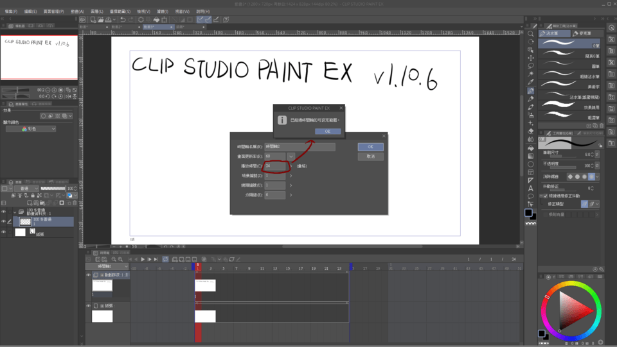
Task: Open the layer blending mode dropdown
Action: coord(28,189)
